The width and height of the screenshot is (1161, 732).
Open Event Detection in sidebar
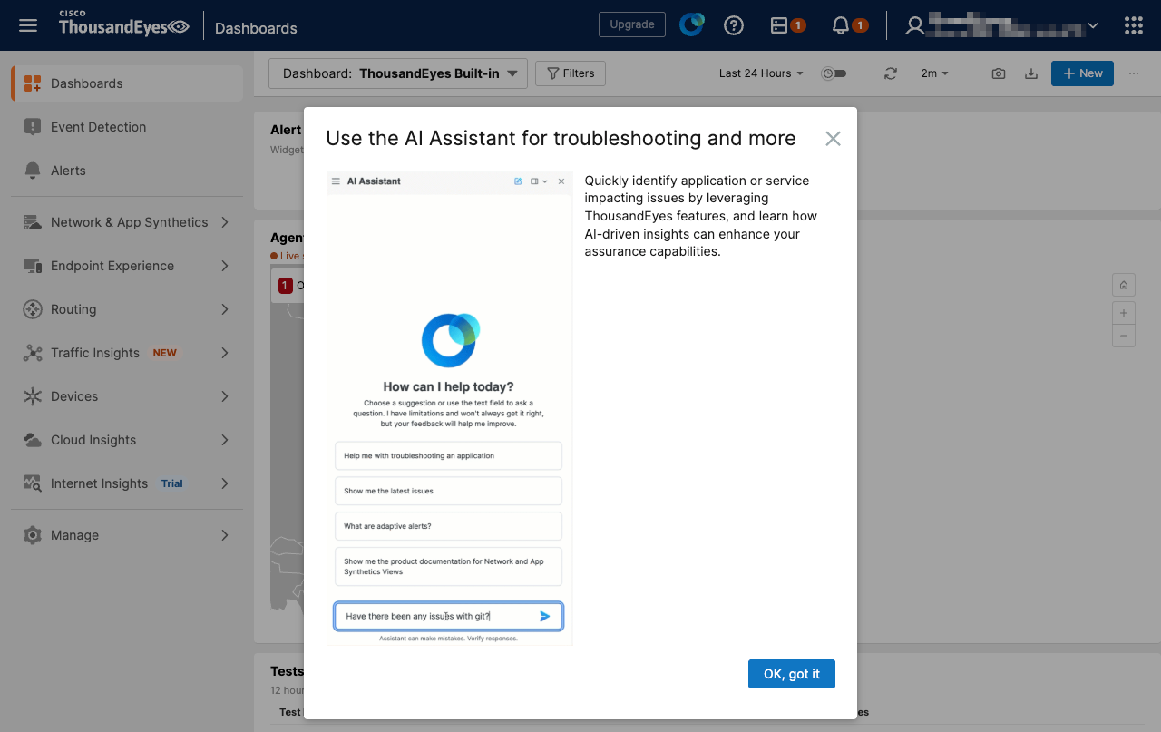pos(127,127)
